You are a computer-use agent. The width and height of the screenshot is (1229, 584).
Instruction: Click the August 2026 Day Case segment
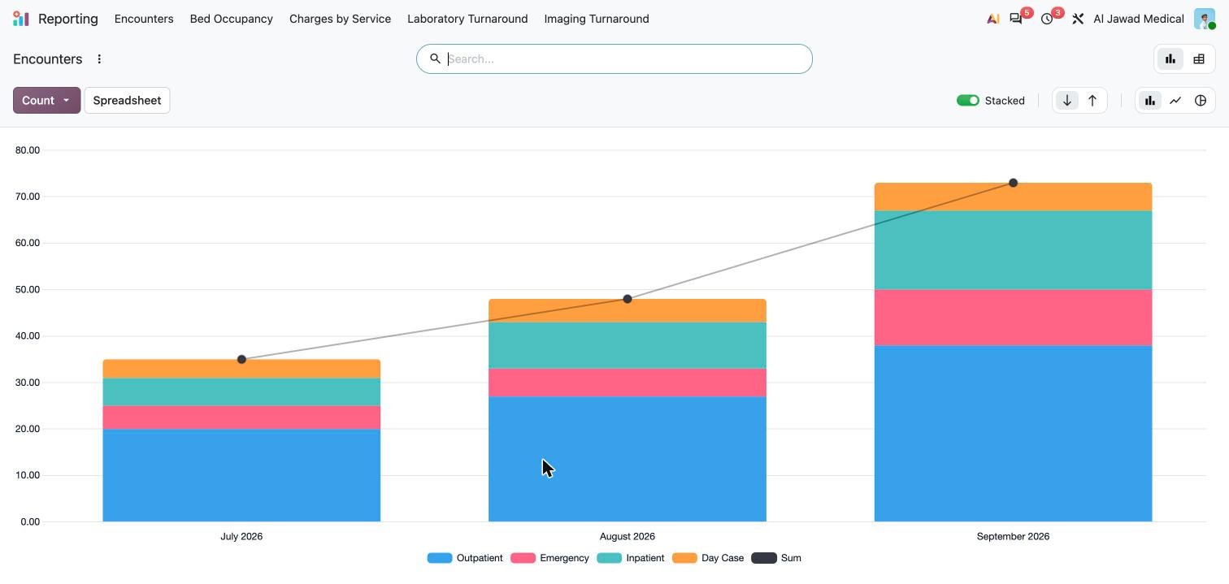pos(628,311)
